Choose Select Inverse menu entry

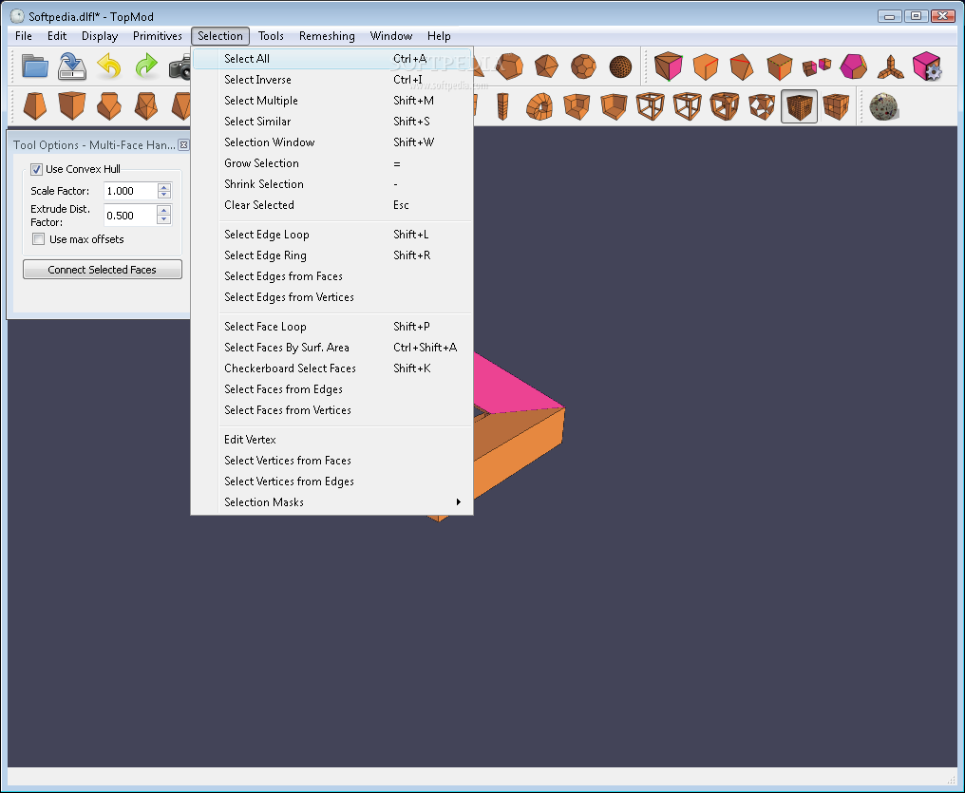click(x=332, y=80)
